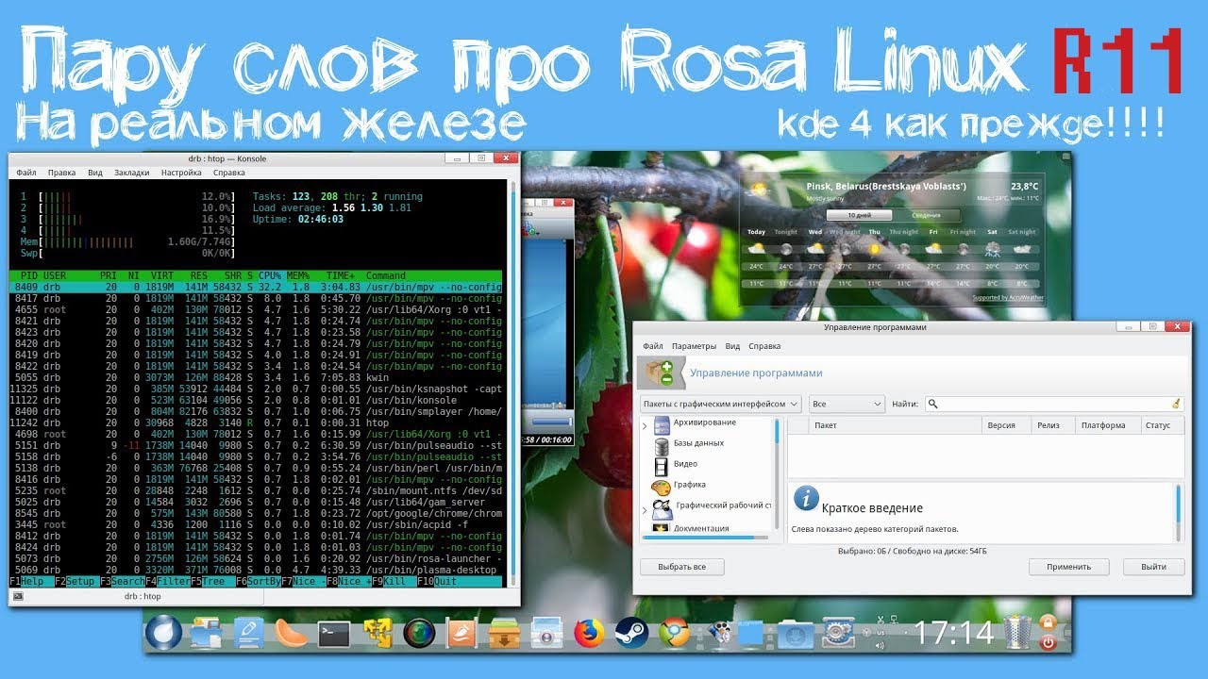Open the file manager folder icon in dock

(206, 634)
